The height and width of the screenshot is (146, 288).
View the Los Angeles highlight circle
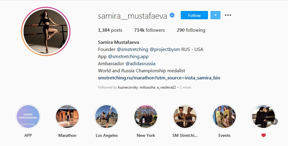106,117
